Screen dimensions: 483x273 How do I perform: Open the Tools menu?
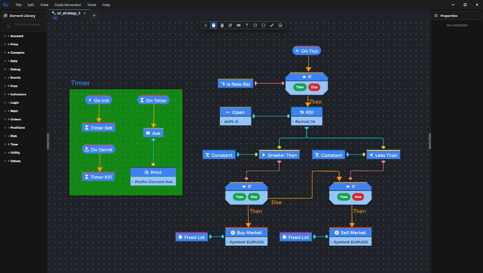click(x=92, y=5)
